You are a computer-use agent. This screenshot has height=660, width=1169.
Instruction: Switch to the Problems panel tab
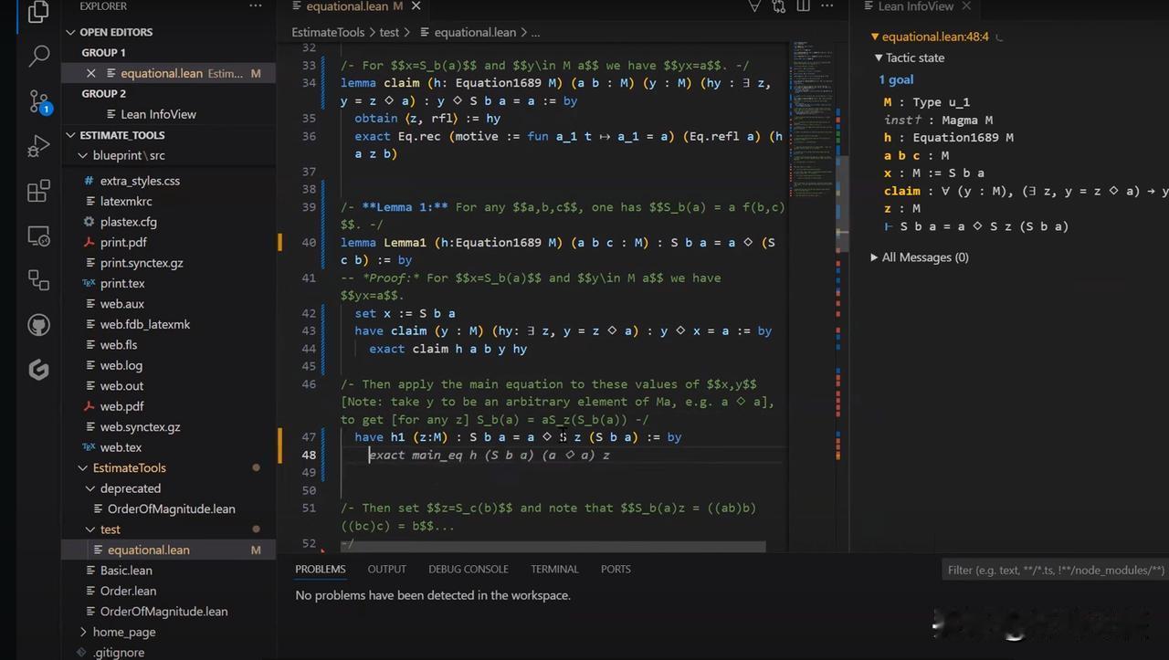point(321,569)
